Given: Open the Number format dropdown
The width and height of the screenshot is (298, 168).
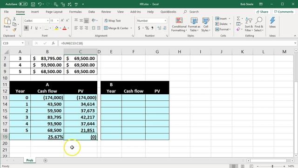Looking at the screenshot, I should [165, 21].
